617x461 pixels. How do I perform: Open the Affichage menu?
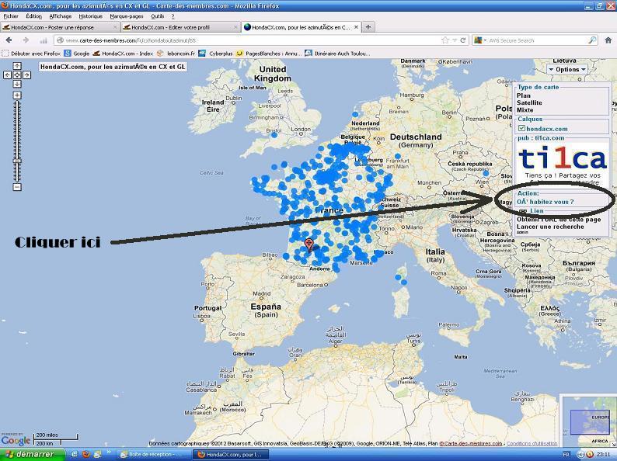point(60,16)
